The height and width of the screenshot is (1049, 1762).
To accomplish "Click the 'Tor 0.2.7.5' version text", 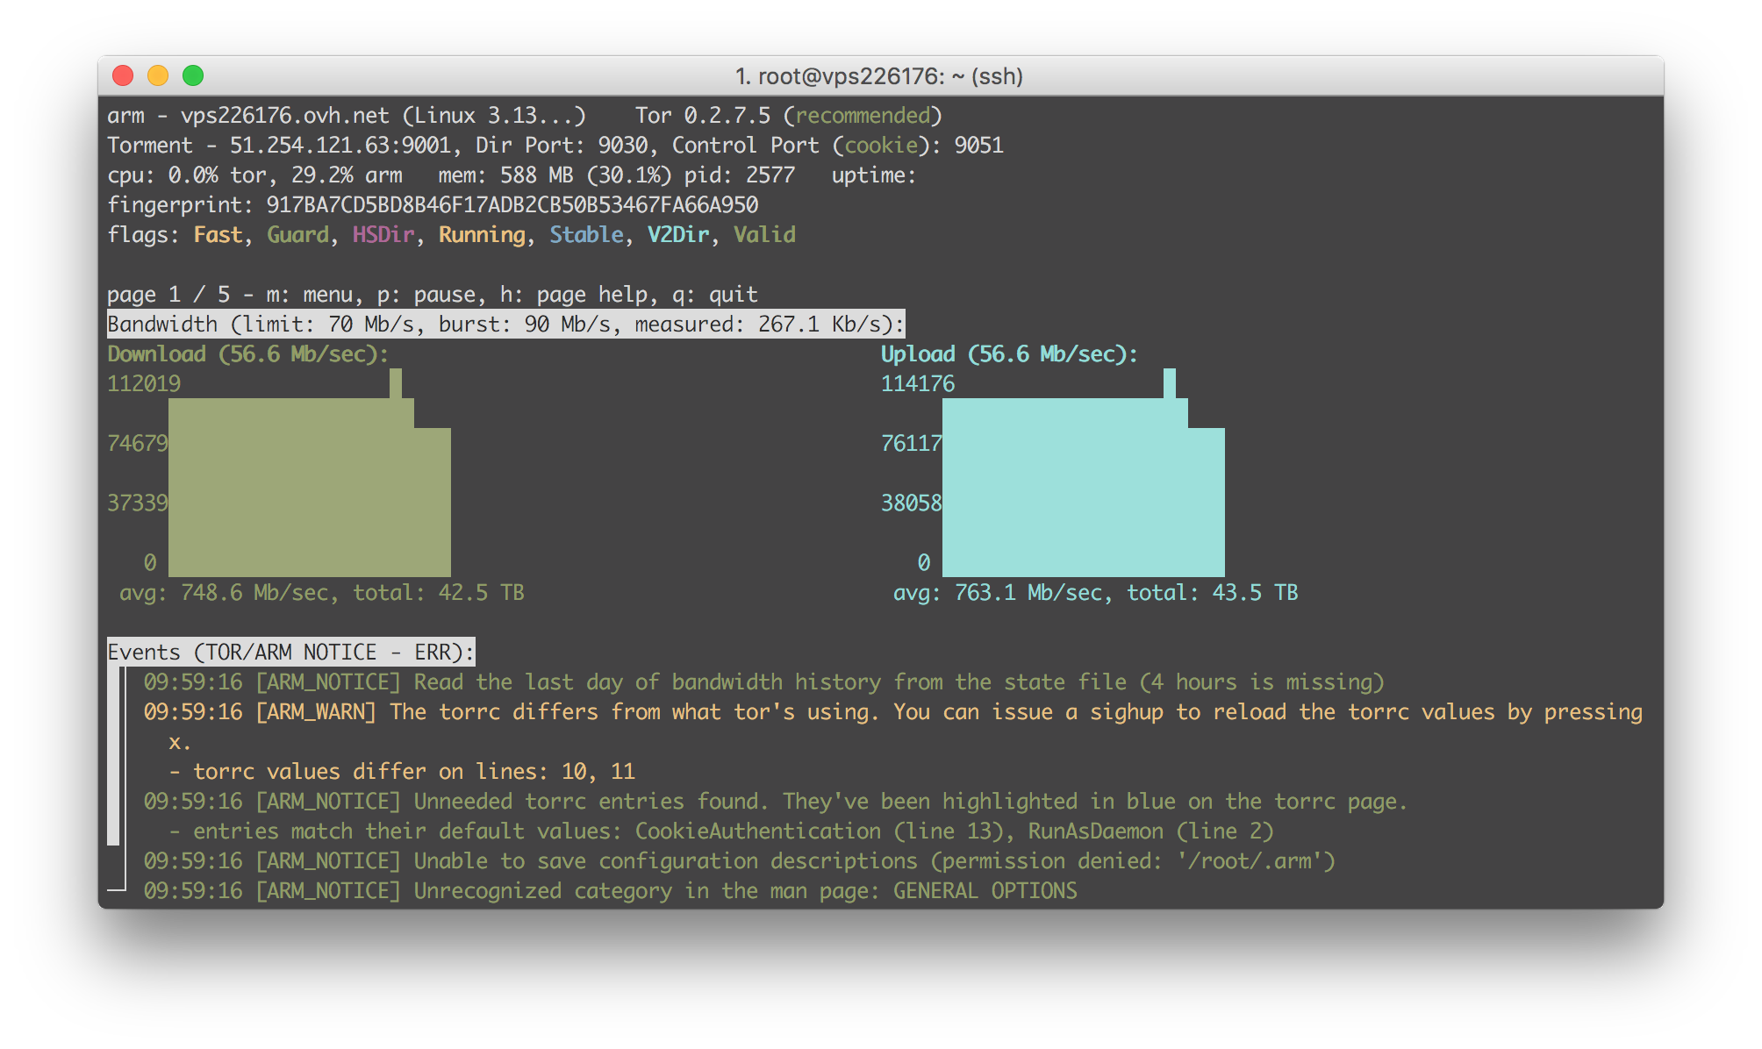I will [703, 116].
